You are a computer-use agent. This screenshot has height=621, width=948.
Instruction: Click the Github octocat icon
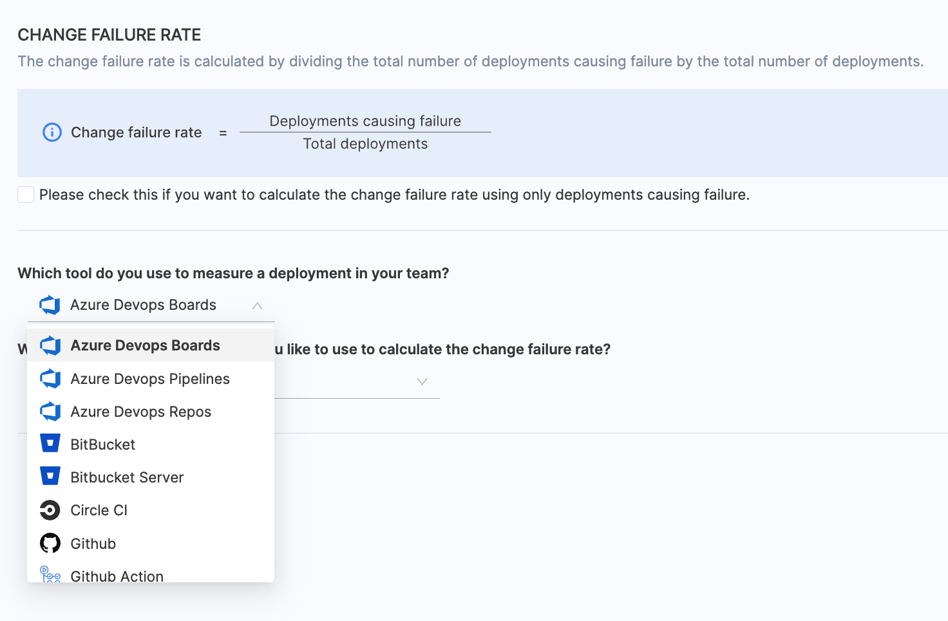click(50, 543)
